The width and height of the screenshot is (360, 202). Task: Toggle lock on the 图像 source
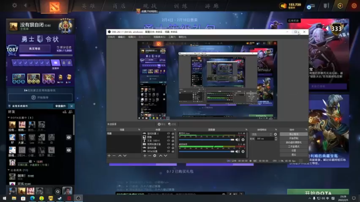pyautogui.click(x=173, y=137)
